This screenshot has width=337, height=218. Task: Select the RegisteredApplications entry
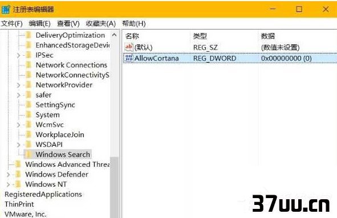click(43, 194)
